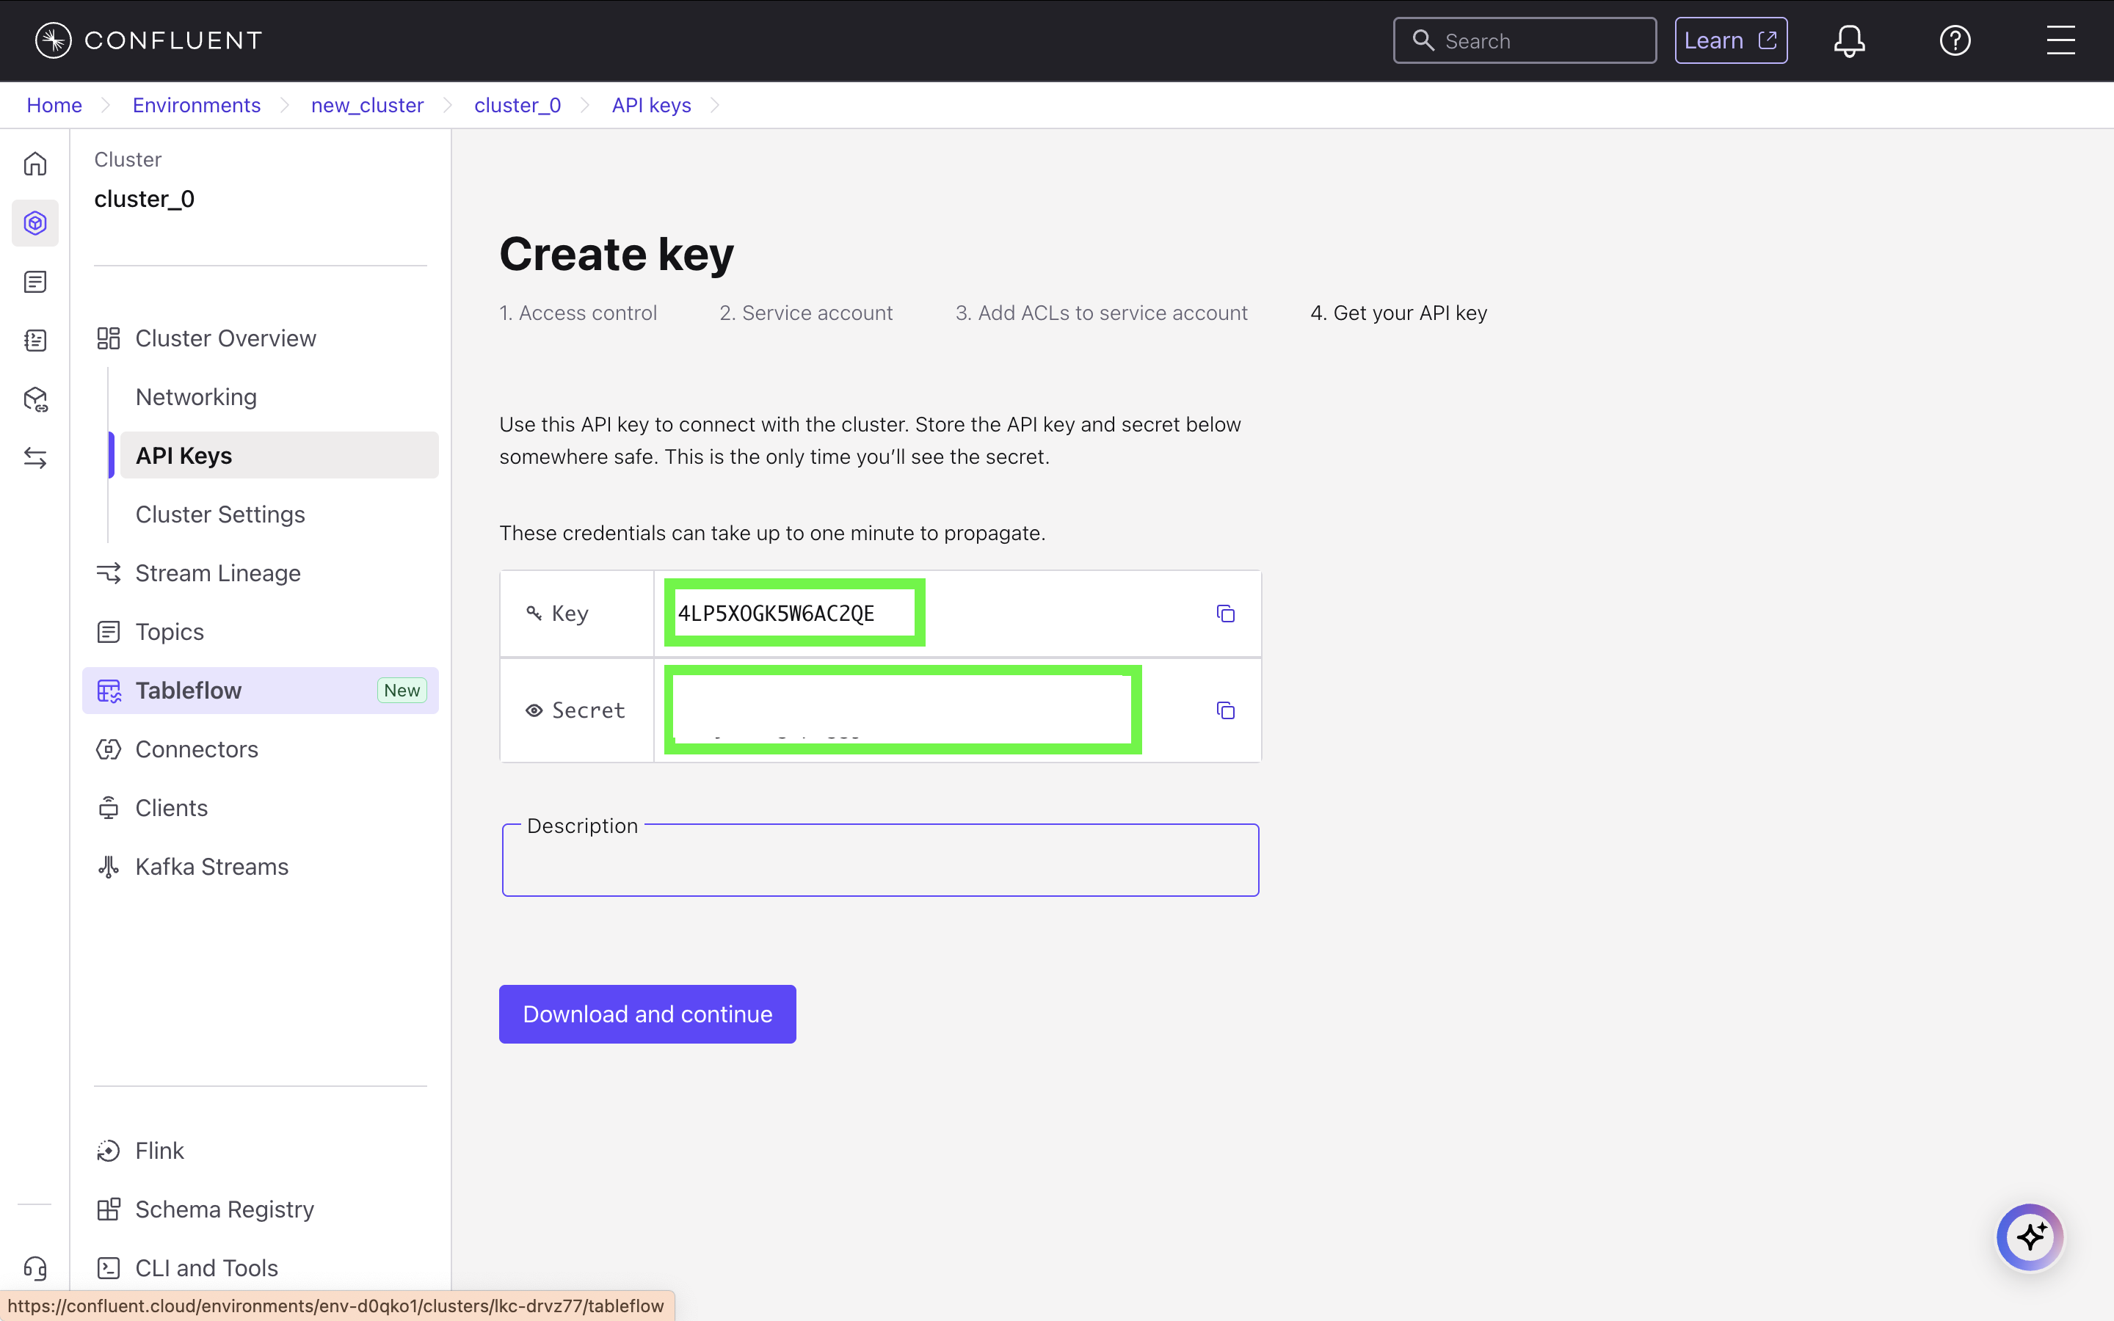The height and width of the screenshot is (1321, 2114).
Task: Open Topics from the cluster sidebar
Action: pos(170,631)
